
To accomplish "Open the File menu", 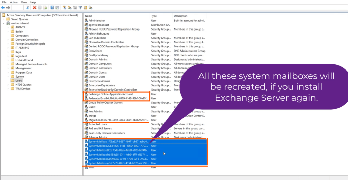I will [4, 2].
